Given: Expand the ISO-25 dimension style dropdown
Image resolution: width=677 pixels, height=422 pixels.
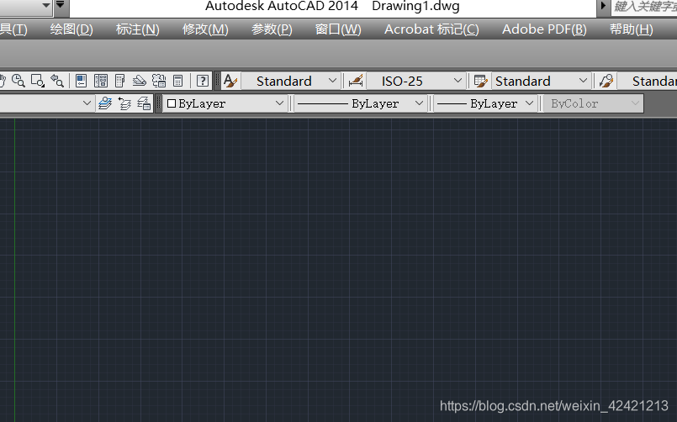Looking at the screenshot, I should coord(415,81).
